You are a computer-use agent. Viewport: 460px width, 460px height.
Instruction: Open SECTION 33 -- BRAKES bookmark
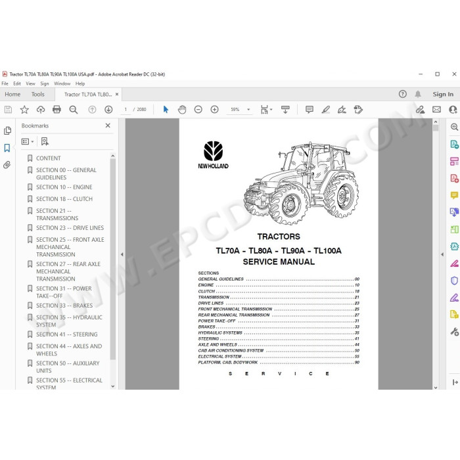[x=64, y=306]
